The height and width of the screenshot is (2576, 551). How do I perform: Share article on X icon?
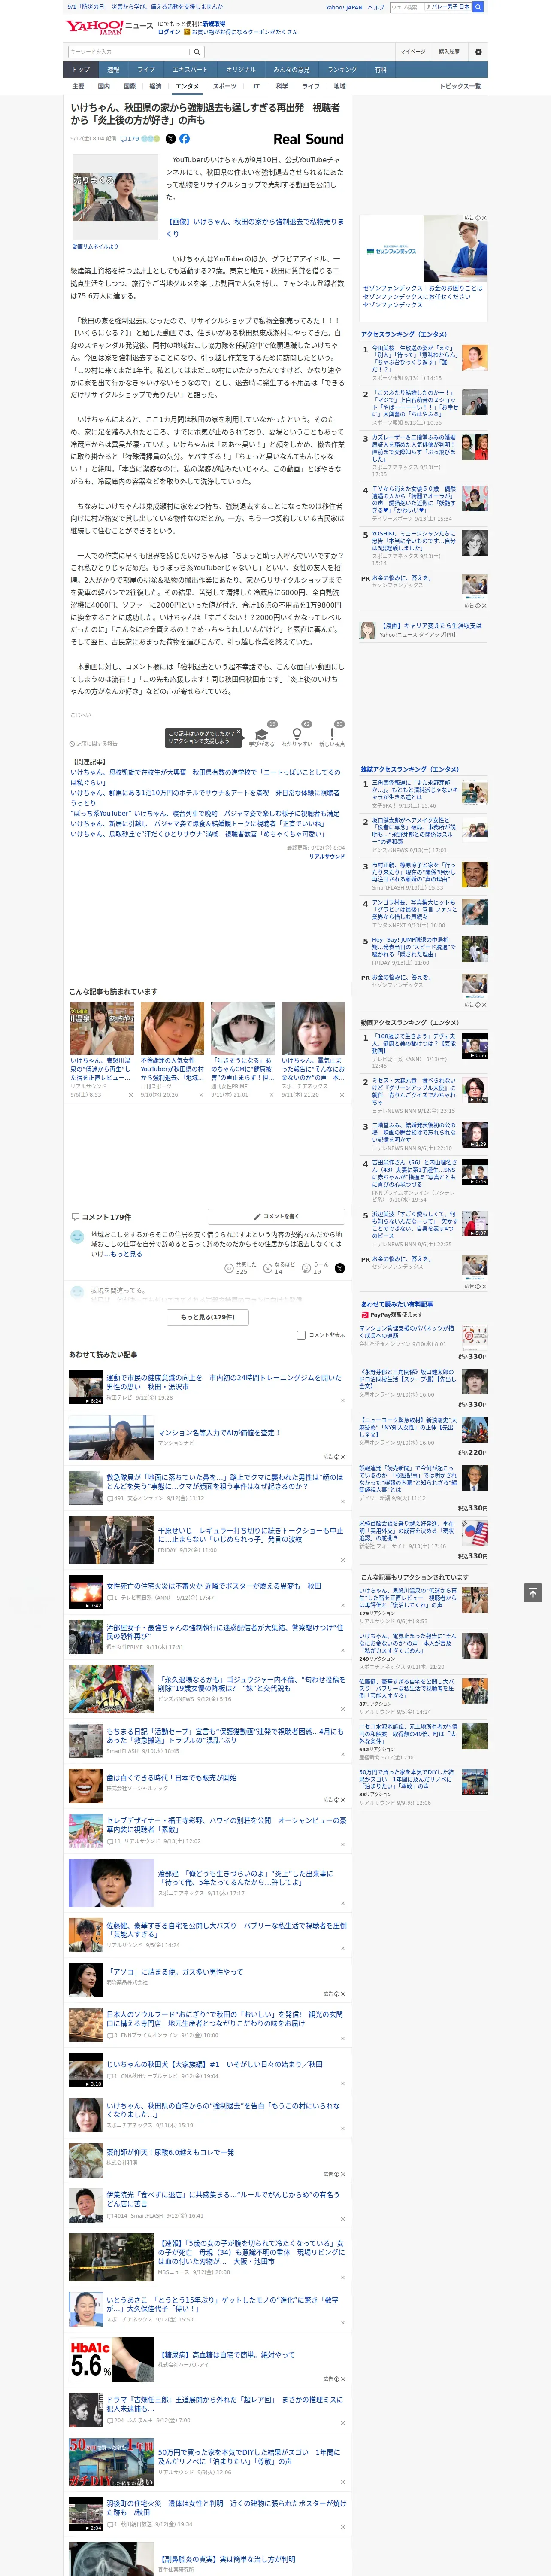coord(170,139)
